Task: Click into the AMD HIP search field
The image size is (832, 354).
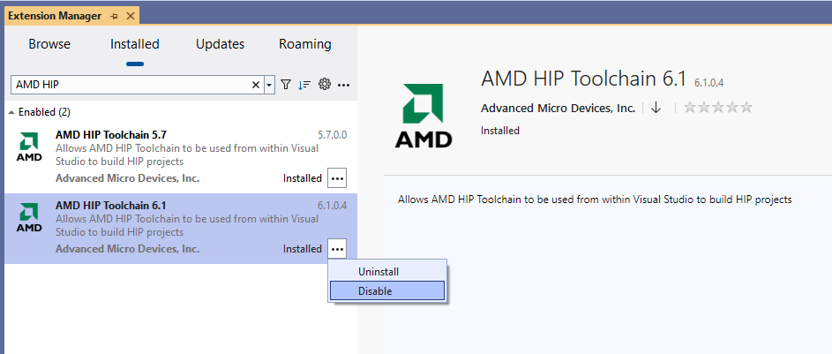Action: [x=132, y=85]
